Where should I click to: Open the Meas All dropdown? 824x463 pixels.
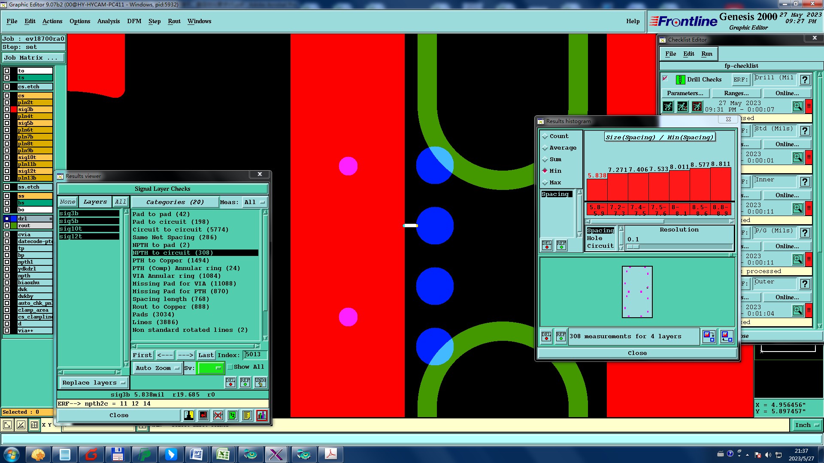click(x=254, y=202)
